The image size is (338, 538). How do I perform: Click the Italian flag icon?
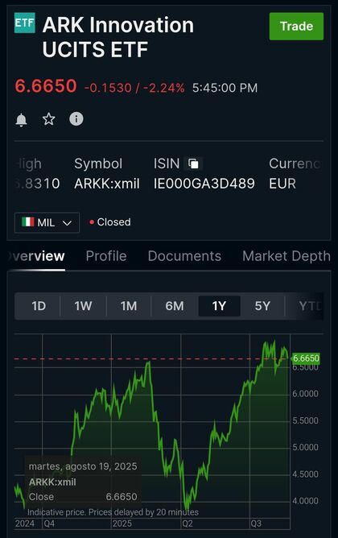(28, 222)
